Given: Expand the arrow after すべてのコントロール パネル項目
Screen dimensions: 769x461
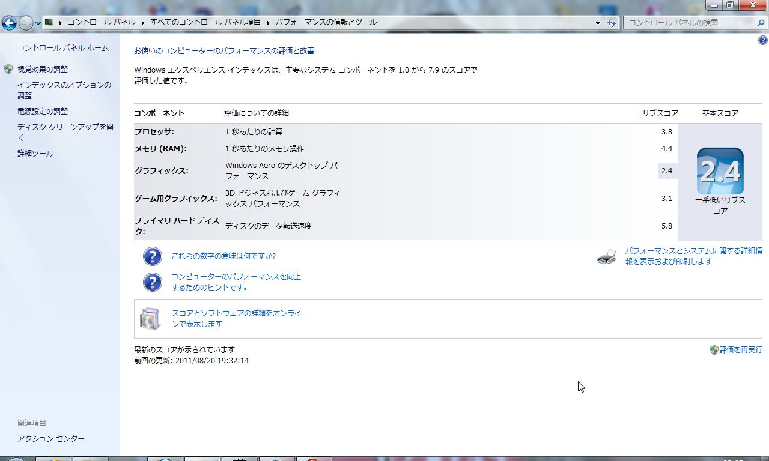Looking at the screenshot, I should [x=268, y=22].
